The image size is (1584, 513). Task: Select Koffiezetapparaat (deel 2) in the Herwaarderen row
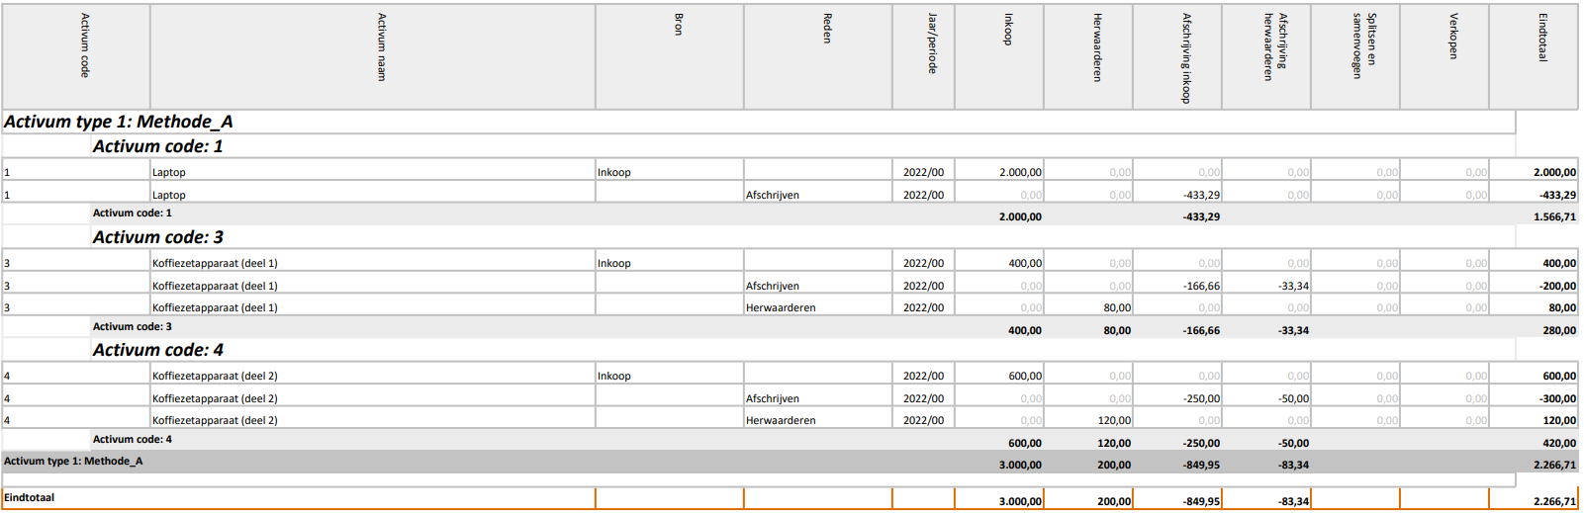[x=215, y=420]
